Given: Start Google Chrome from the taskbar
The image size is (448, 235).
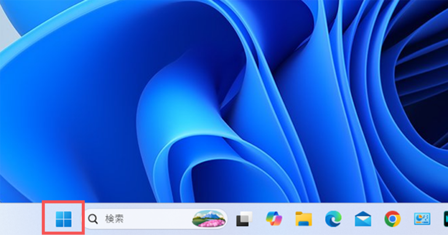Looking at the screenshot, I should pyautogui.click(x=392, y=218).
